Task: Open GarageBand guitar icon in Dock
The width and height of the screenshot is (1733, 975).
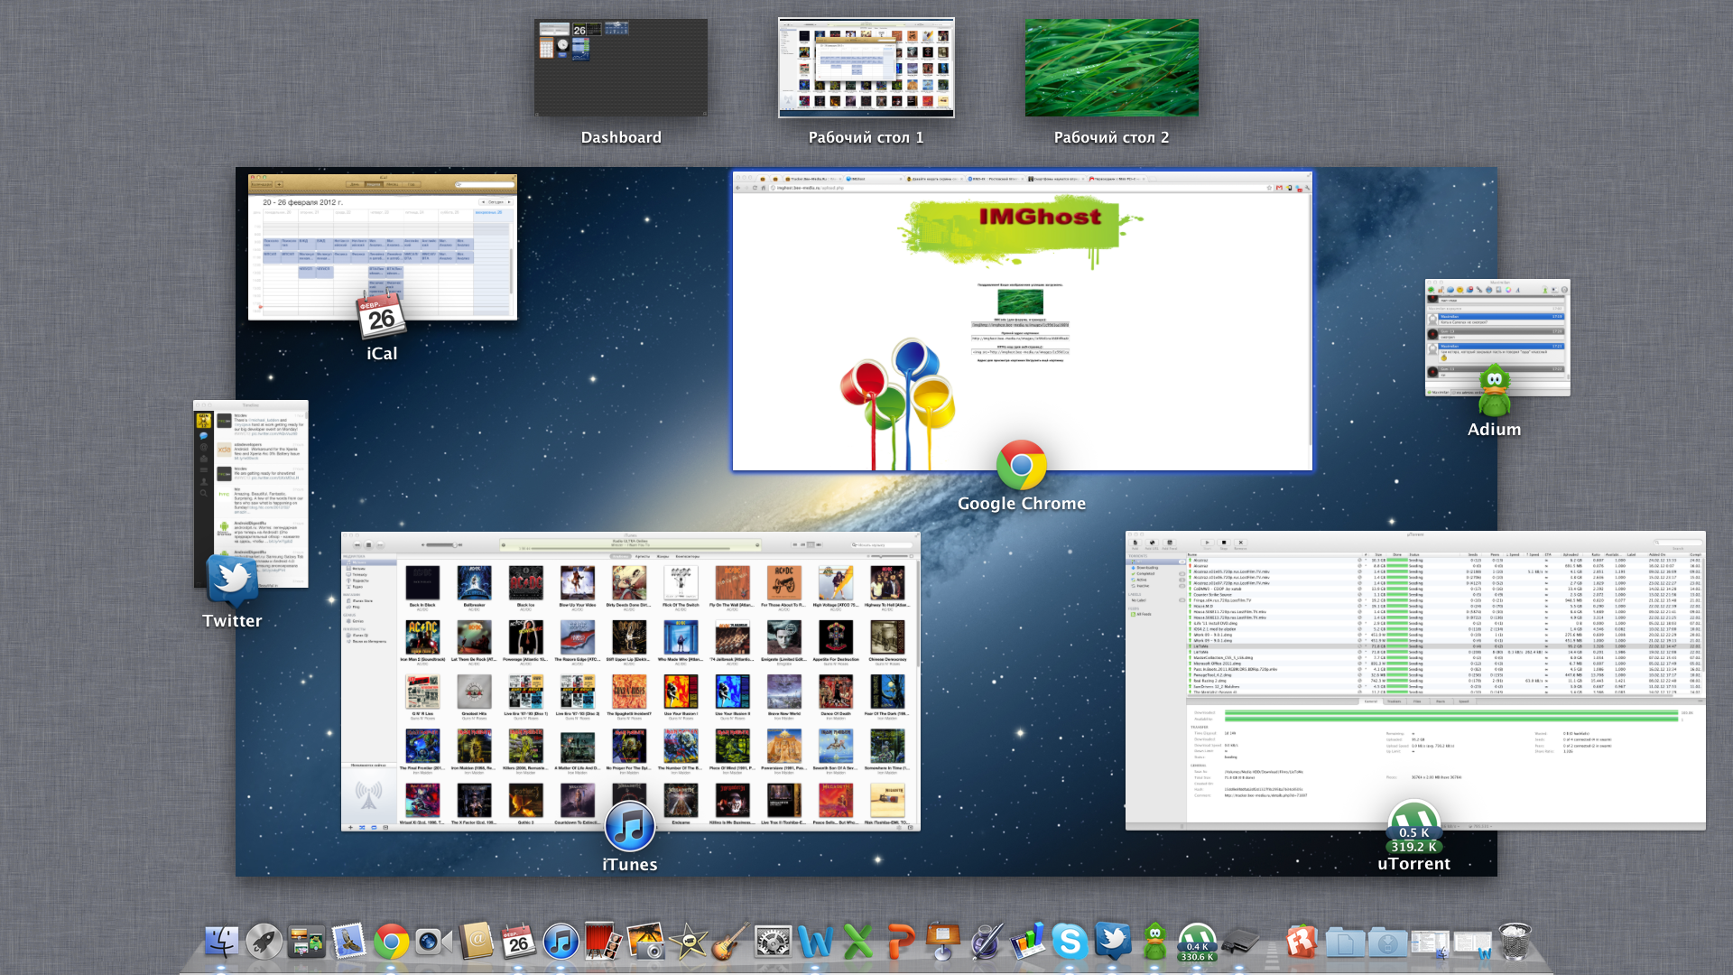Action: coord(730,942)
